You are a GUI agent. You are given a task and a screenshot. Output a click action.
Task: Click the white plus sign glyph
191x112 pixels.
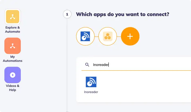[130, 36]
